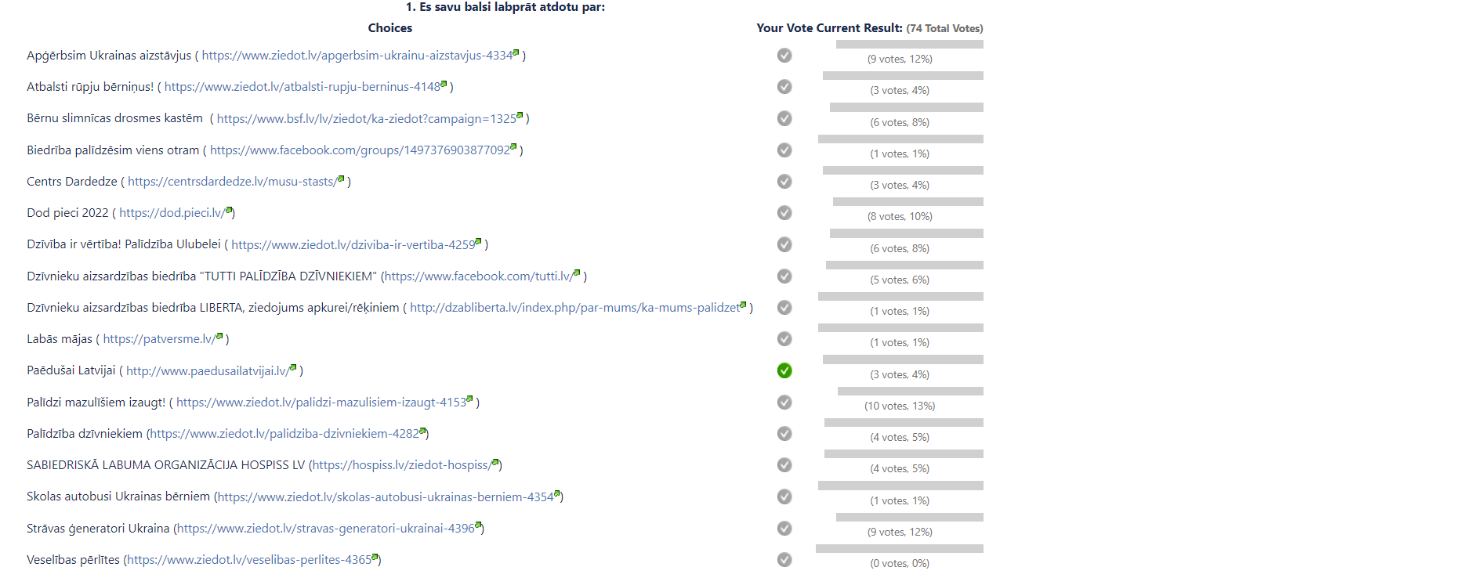
Task: Vote for Skolas autobusi Ukrainas bērniem
Action: tap(784, 497)
